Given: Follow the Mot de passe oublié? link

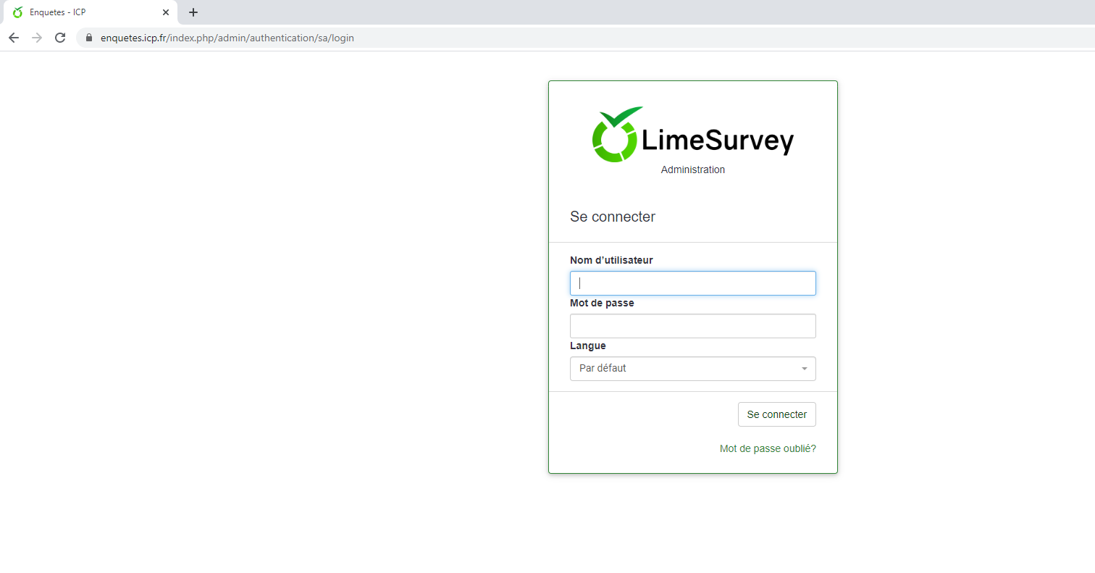Looking at the screenshot, I should (768, 449).
